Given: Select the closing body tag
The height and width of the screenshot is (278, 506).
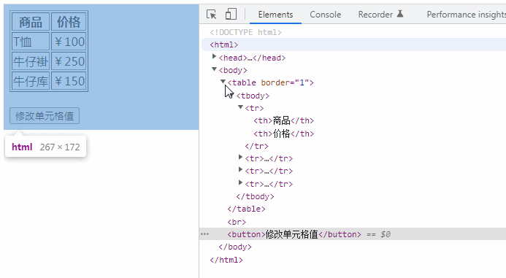Looking at the screenshot, I should 235,247.
